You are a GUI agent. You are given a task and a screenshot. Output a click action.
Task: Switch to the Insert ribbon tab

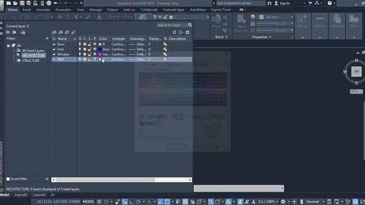point(27,10)
